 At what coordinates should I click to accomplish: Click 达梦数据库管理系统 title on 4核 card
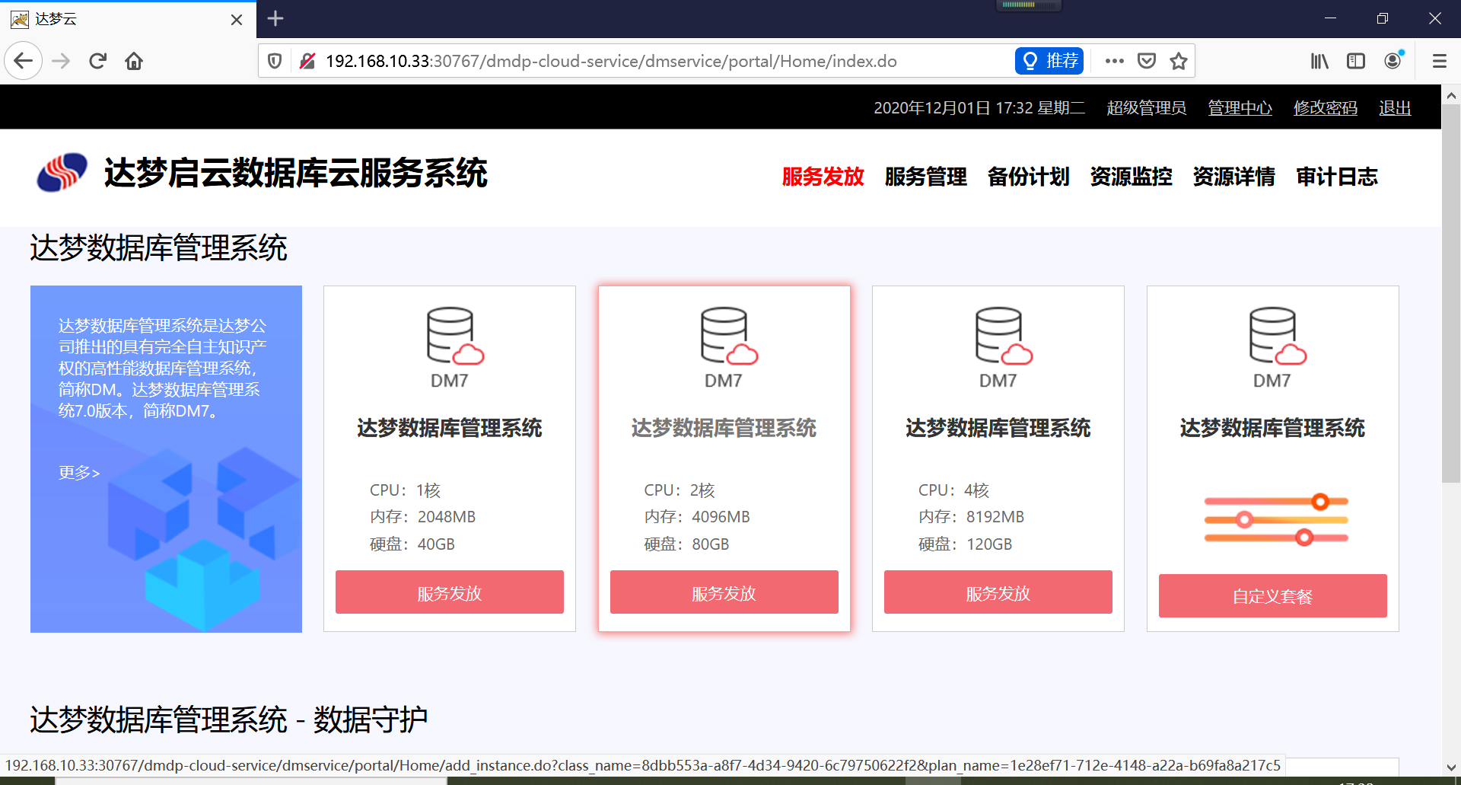998,428
